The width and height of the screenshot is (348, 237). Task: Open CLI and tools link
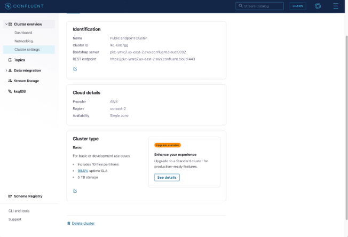click(19, 211)
